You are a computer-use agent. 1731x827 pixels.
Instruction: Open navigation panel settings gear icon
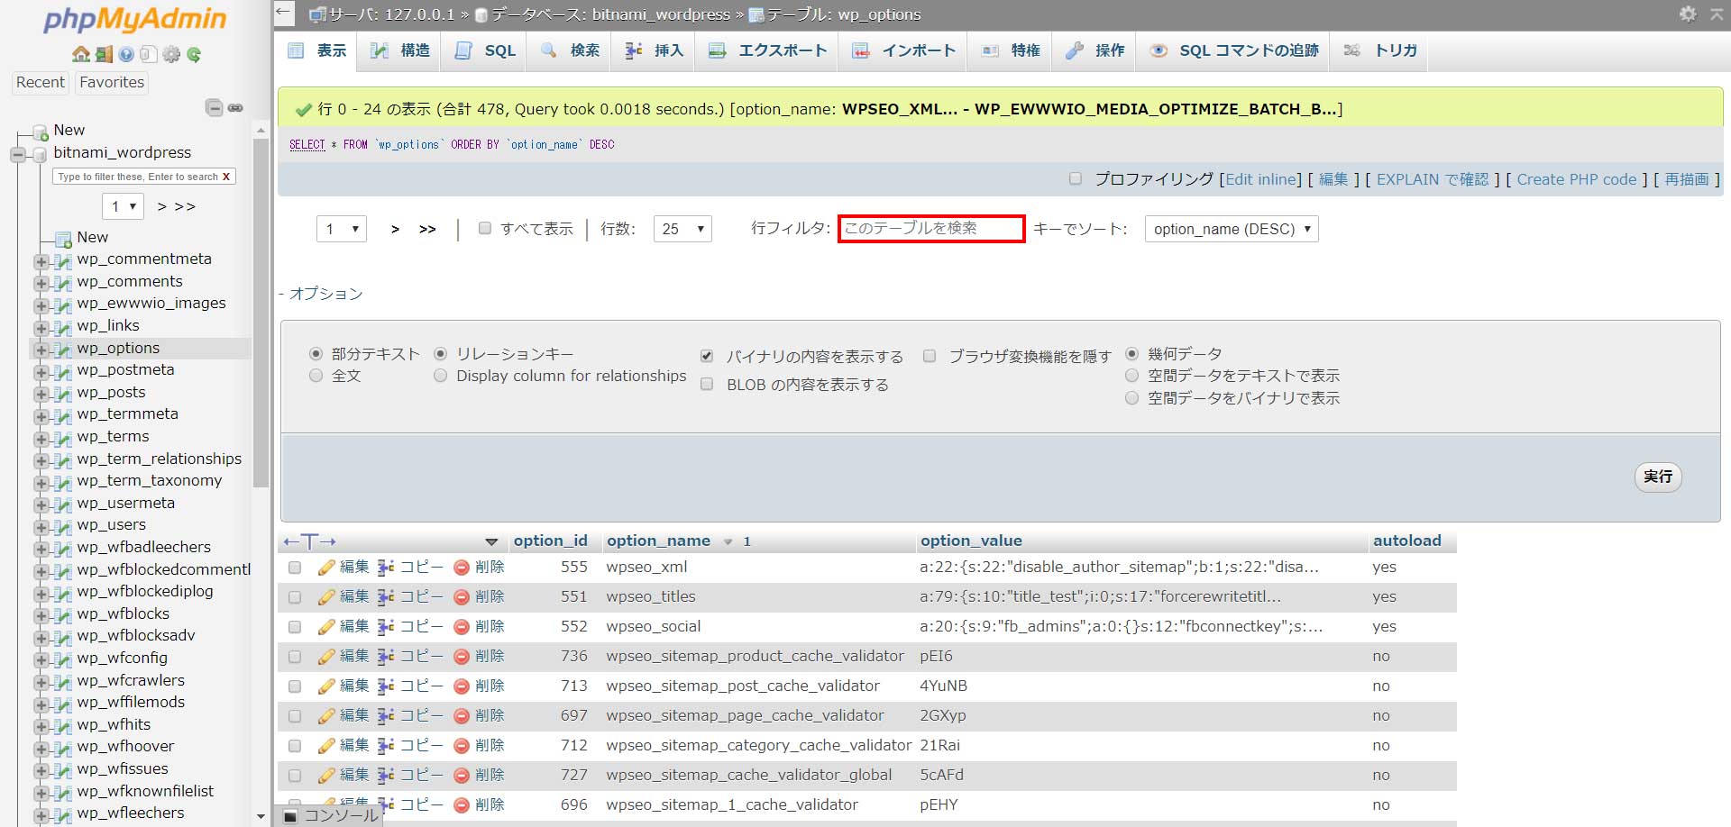(171, 54)
